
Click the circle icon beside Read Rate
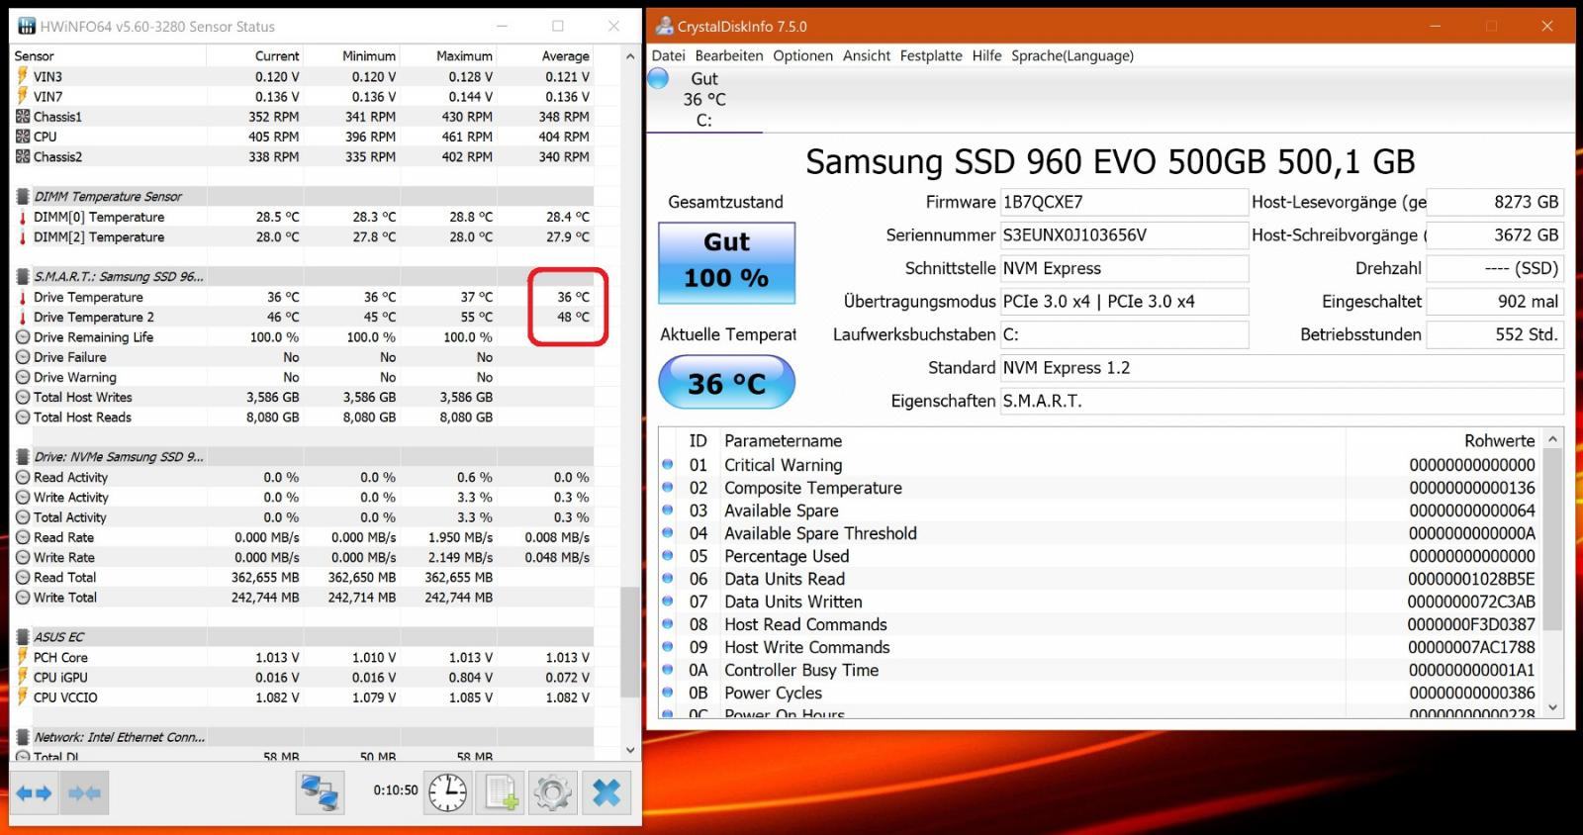click(23, 537)
